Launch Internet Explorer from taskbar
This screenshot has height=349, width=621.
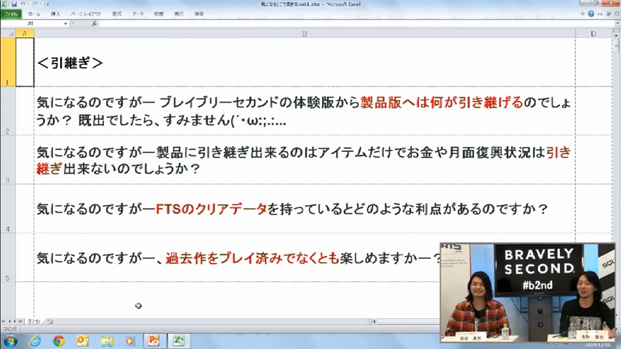coord(35,341)
